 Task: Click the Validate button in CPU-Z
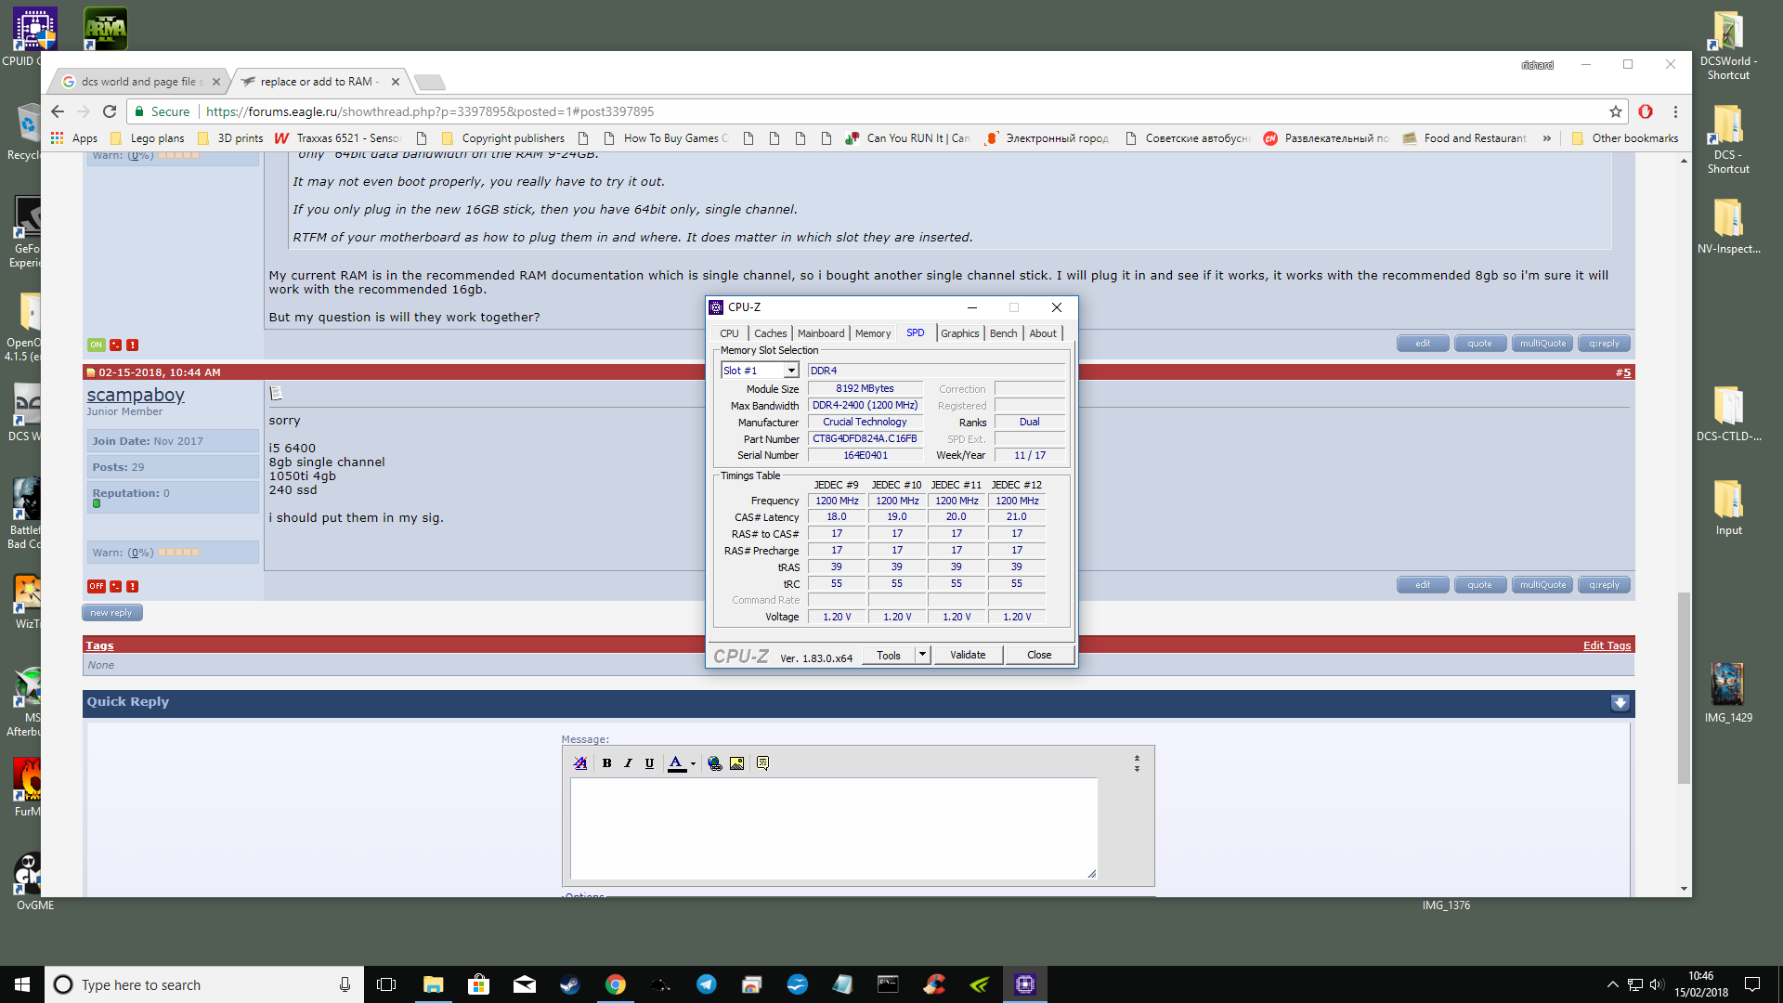tap(968, 655)
